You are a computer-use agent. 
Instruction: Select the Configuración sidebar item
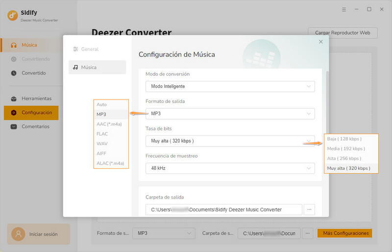pos(31,113)
